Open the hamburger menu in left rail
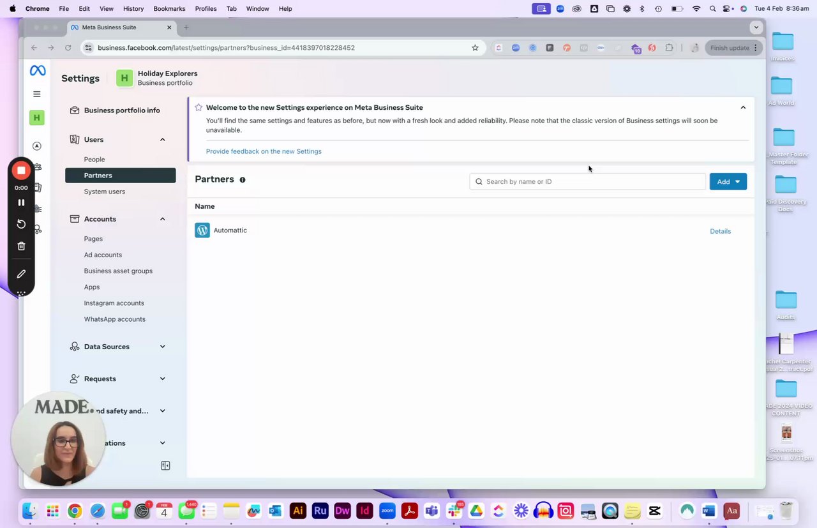Viewport: 817px width, 528px height. [x=37, y=94]
